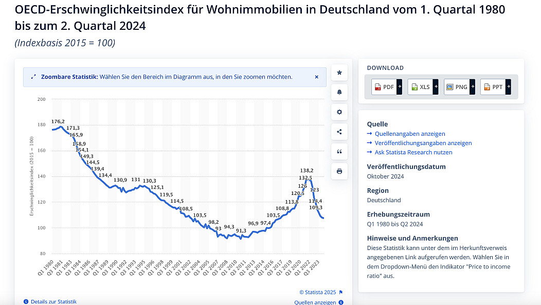
Task: Open Details zur Statistik
Action: [x=53, y=302]
